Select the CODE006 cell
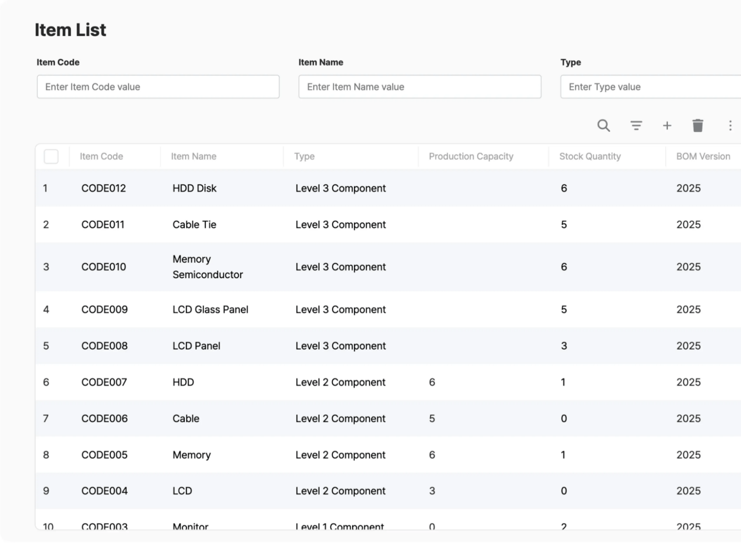Viewport: 741px width, 544px height. [x=105, y=418]
